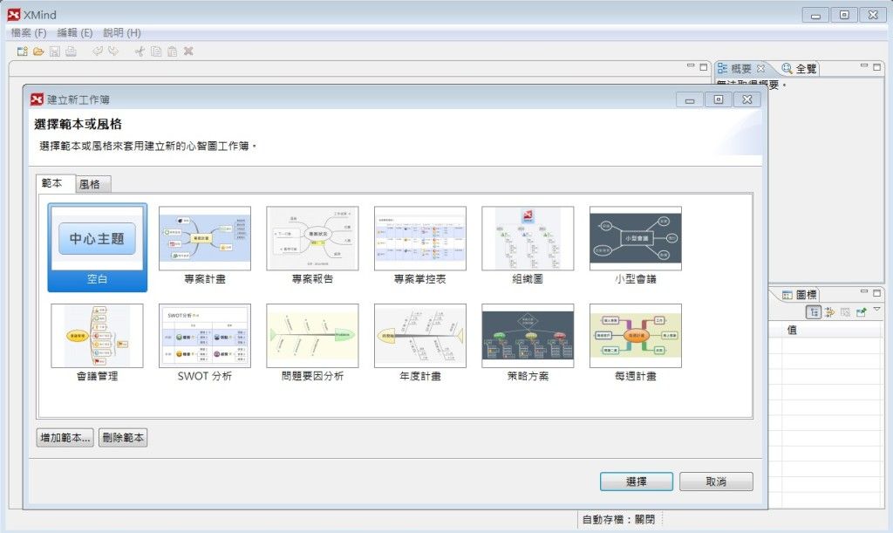Click the 增加範本... button
The width and height of the screenshot is (893, 533).
pyautogui.click(x=65, y=437)
